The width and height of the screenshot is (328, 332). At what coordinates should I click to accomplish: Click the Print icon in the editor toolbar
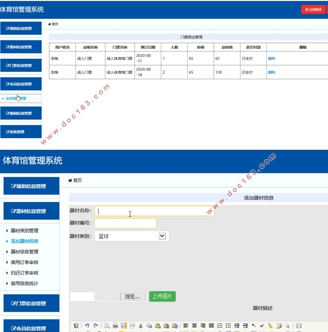[115, 325]
